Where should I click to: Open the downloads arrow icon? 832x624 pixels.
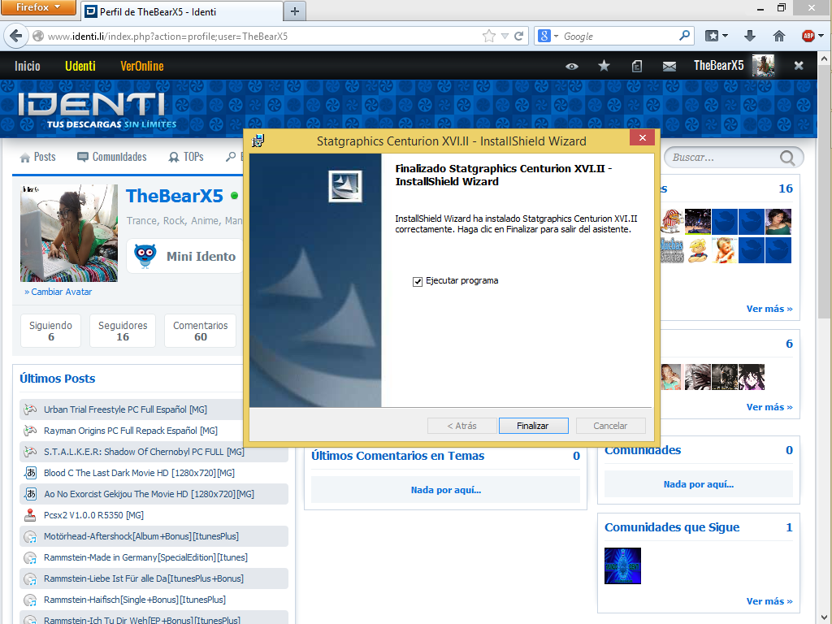coord(750,36)
